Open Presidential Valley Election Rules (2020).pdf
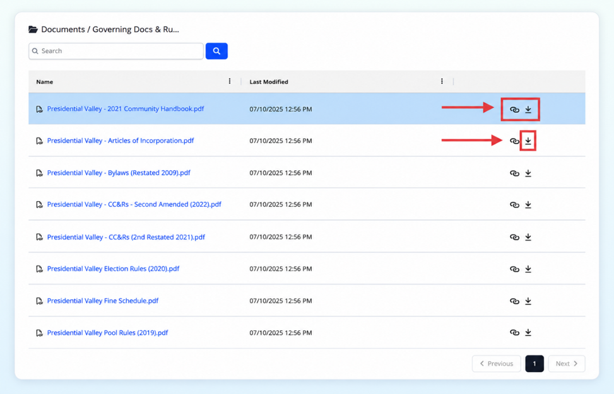The width and height of the screenshot is (614, 394). click(x=113, y=269)
